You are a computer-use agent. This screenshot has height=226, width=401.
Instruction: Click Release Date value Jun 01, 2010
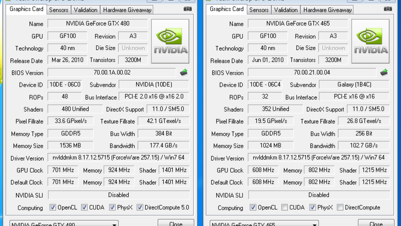point(268,60)
